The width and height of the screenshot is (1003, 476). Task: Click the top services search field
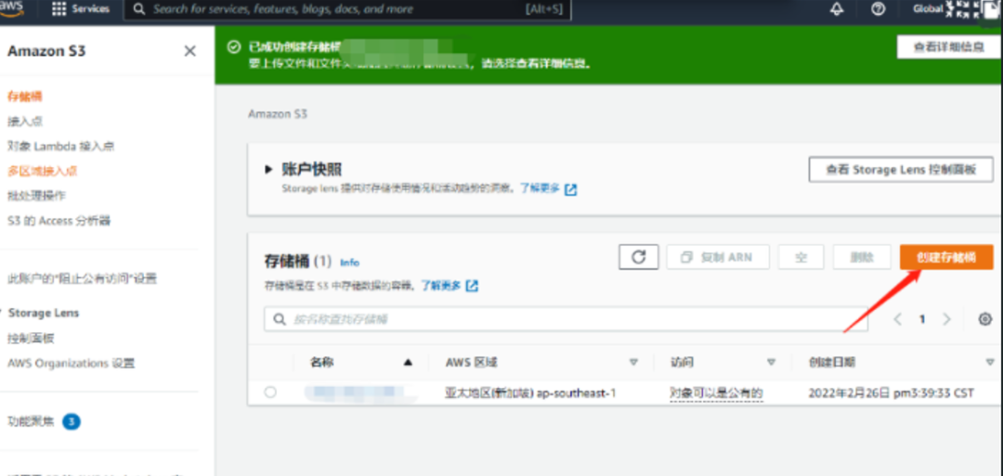coord(346,9)
